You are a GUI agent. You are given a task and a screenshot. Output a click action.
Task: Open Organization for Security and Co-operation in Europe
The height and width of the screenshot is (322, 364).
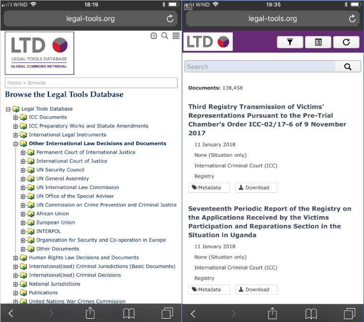tap(101, 240)
